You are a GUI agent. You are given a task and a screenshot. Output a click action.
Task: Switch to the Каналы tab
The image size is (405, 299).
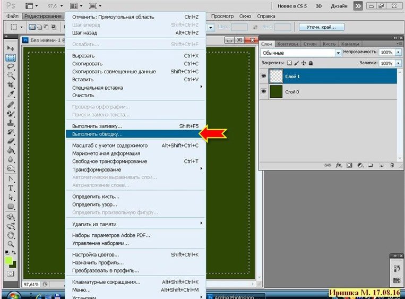click(x=349, y=44)
